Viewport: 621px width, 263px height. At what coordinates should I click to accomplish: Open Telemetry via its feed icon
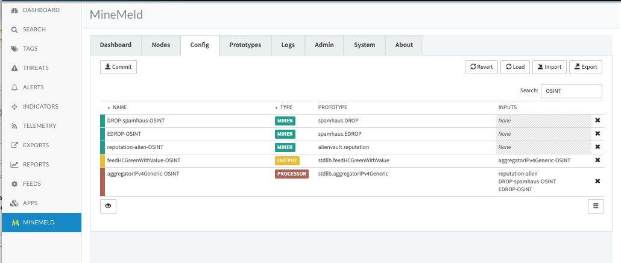(x=14, y=126)
